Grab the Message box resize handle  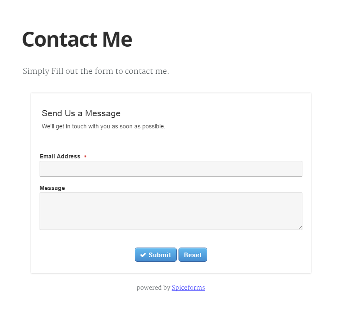[300, 228]
